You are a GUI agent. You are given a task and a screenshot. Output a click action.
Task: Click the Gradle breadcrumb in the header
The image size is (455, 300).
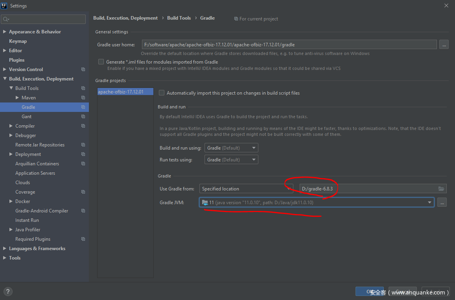[x=208, y=18]
